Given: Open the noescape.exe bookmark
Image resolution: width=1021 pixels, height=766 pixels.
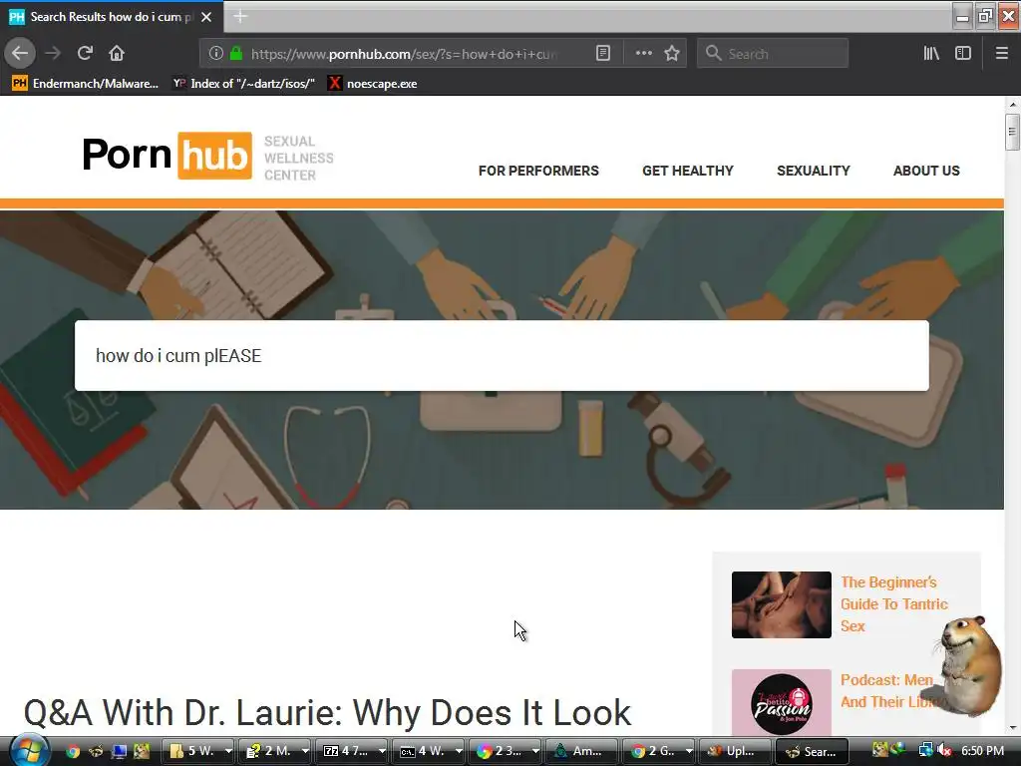Looking at the screenshot, I should click(x=373, y=84).
